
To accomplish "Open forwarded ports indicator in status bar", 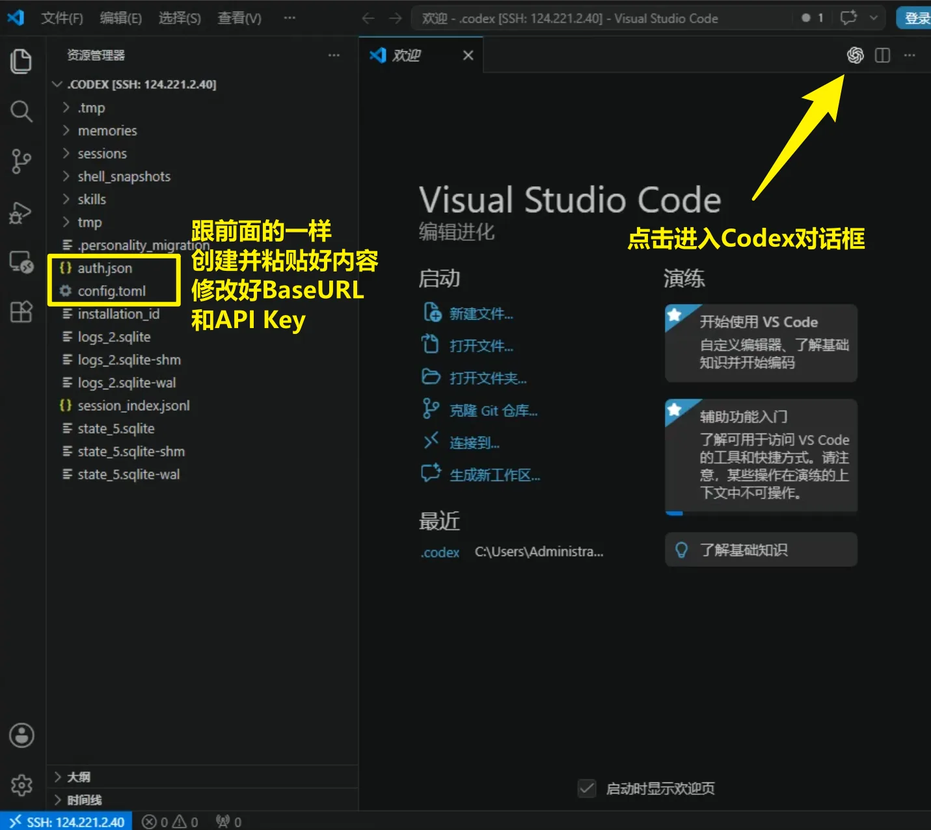I will (x=228, y=822).
